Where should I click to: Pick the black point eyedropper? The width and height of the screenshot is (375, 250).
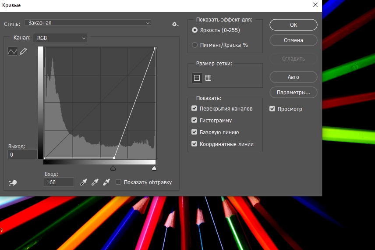[x=83, y=182]
